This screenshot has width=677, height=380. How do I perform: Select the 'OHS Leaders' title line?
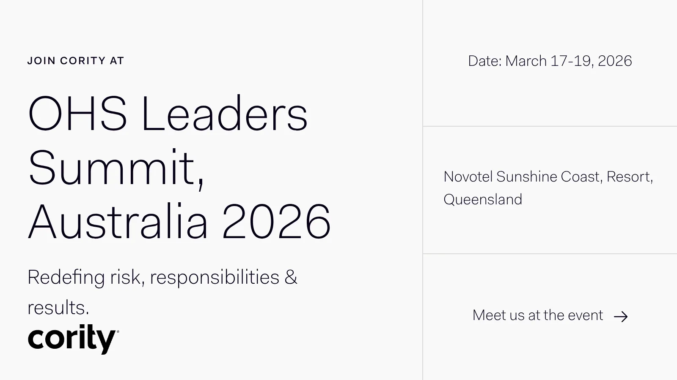tap(168, 114)
